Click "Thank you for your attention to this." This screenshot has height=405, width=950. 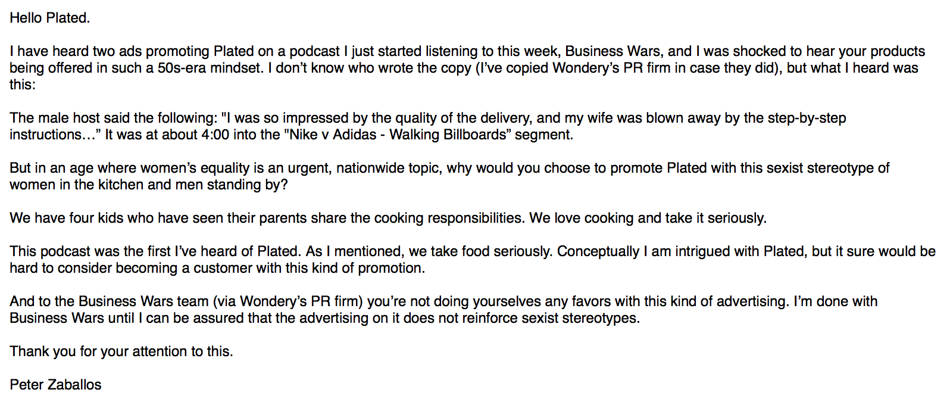point(121,351)
